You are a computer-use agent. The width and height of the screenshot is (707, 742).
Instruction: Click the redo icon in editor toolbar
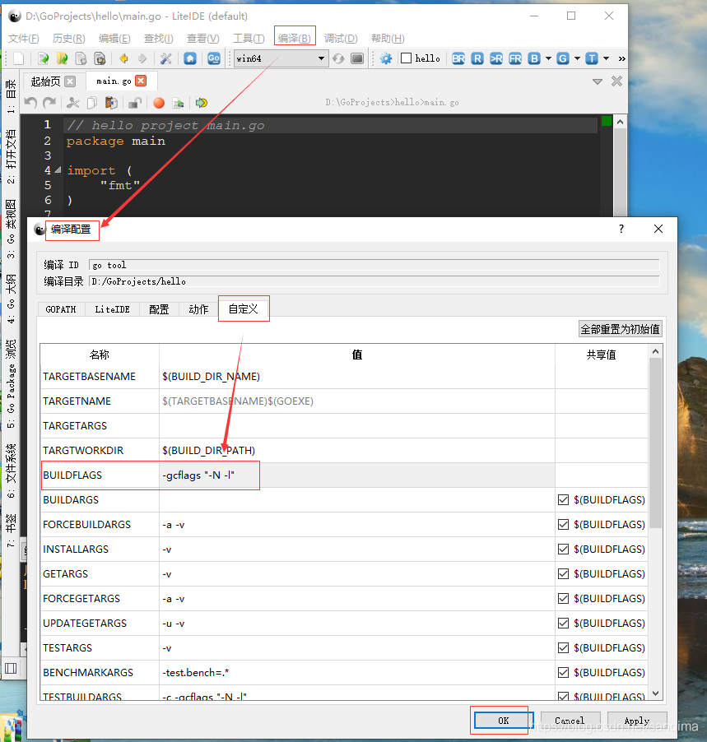pos(49,103)
